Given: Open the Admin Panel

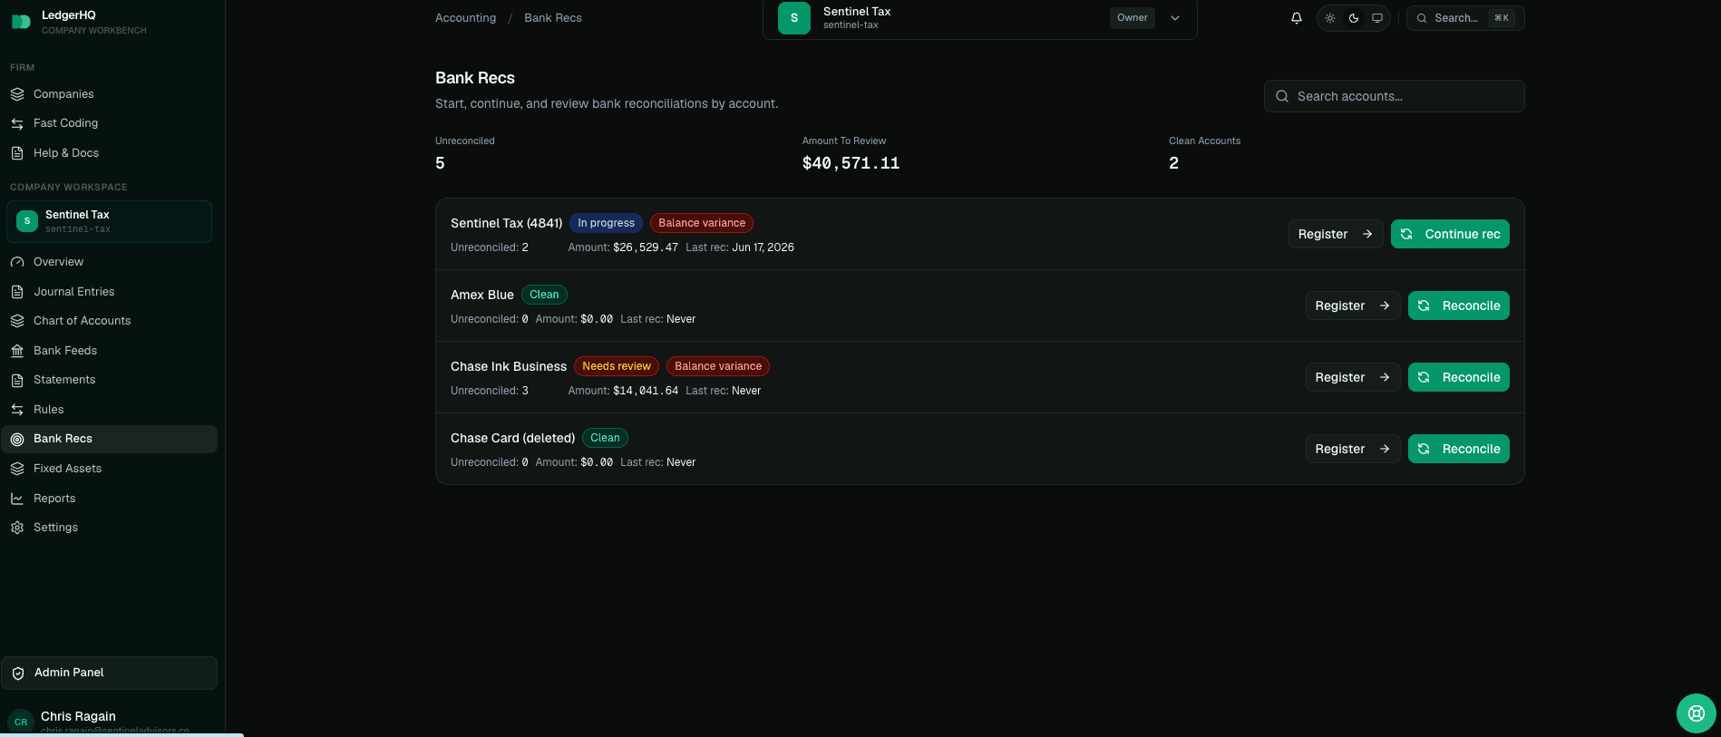Looking at the screenshot, I should click(109, 673).
